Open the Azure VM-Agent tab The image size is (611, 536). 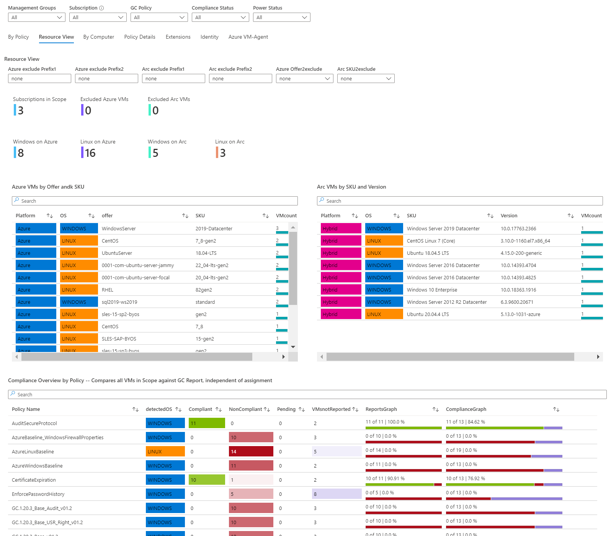point(248,37)
